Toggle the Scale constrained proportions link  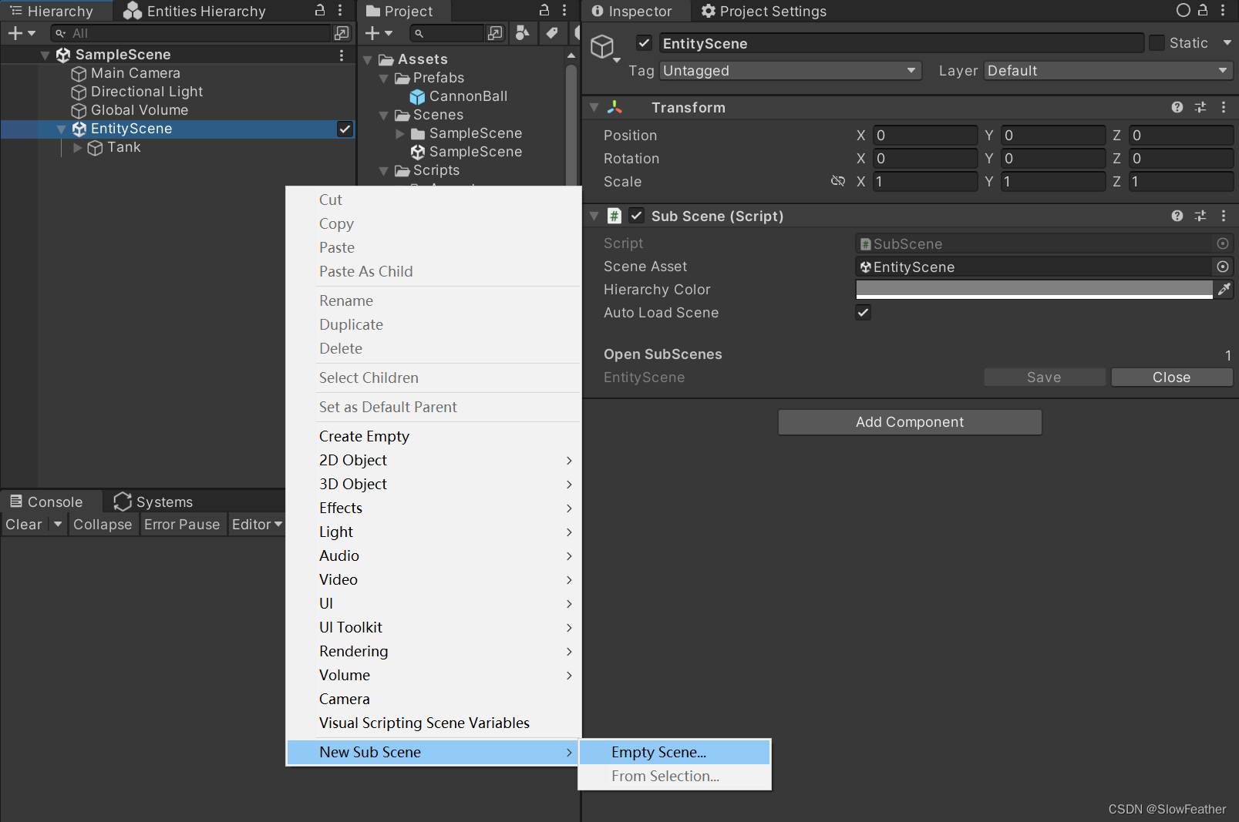pyautogui.click(x=838, y=181)
